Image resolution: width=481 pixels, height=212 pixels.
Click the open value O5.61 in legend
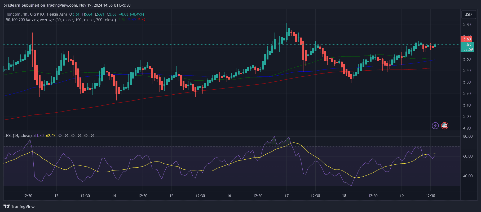click(x=74, y=14)
